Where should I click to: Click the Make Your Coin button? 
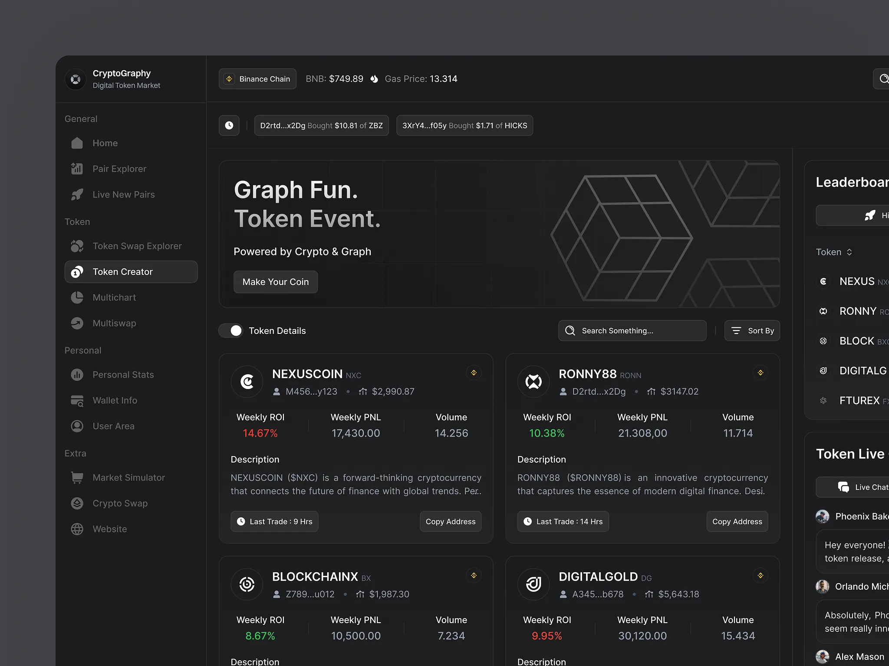[x=275, y=282]
